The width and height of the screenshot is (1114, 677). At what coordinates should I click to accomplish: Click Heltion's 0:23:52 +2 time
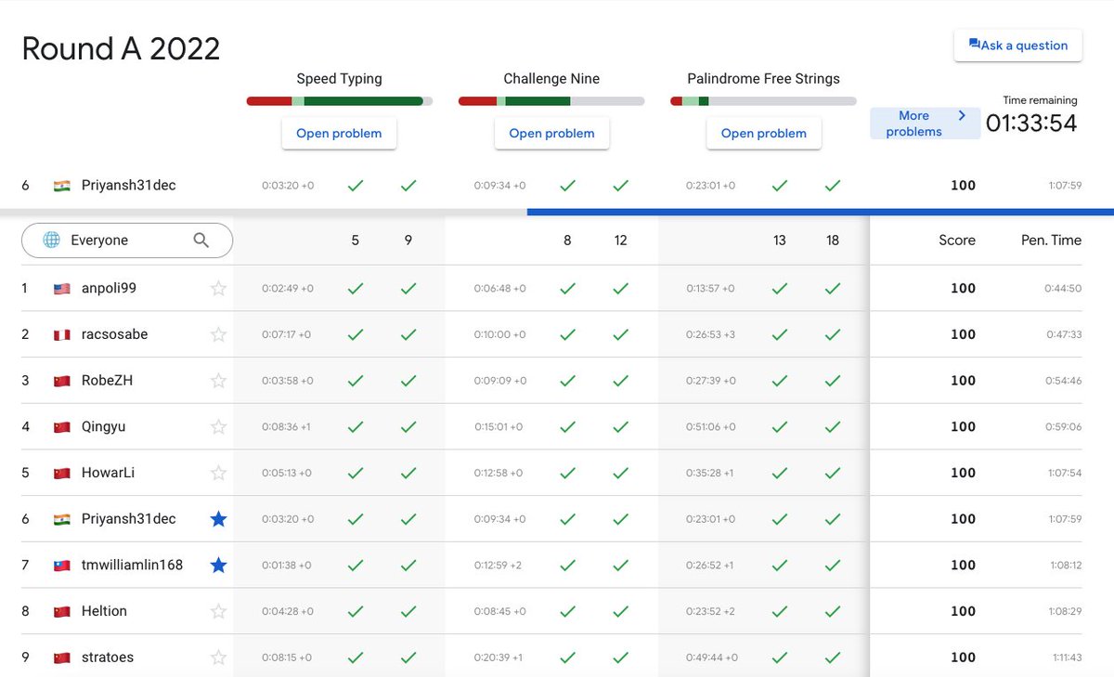711,612
